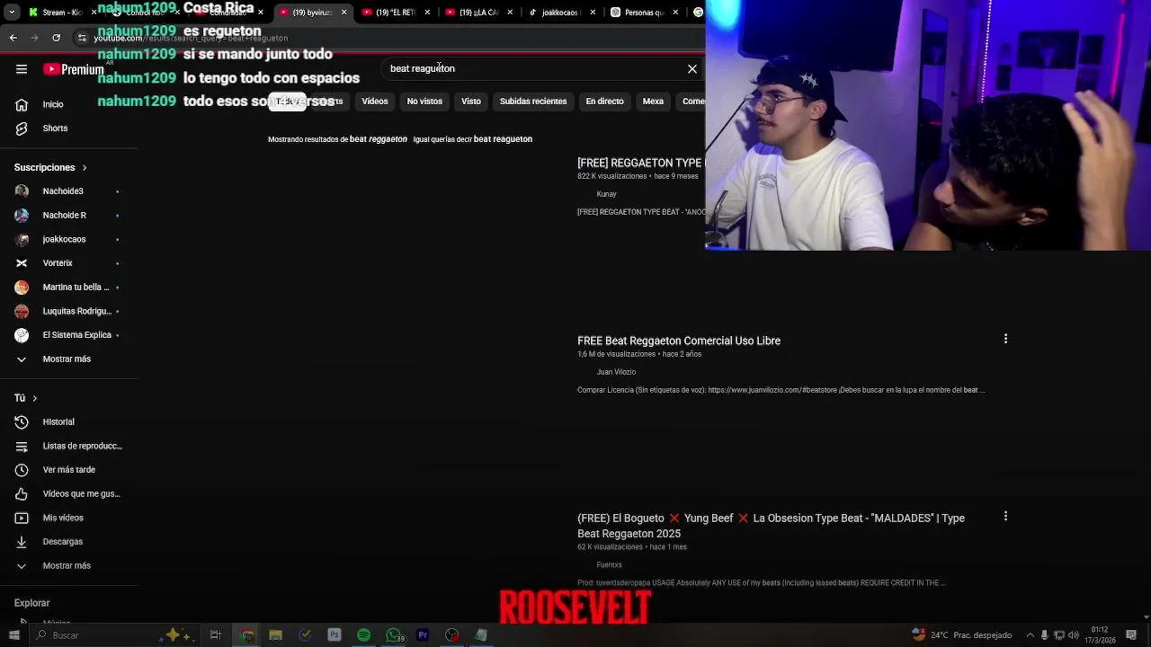
Task: Click the YouTube Premium logo
Action: click(74, 69)
